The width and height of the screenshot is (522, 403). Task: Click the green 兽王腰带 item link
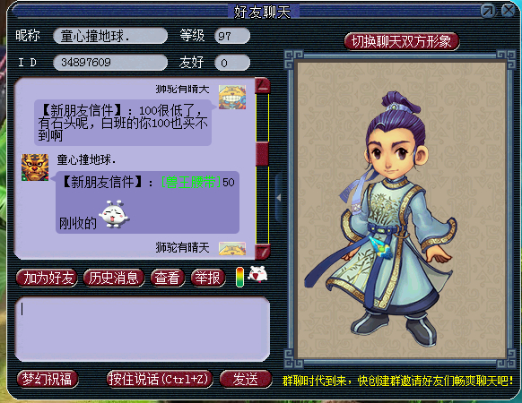[x=191, y=182]
